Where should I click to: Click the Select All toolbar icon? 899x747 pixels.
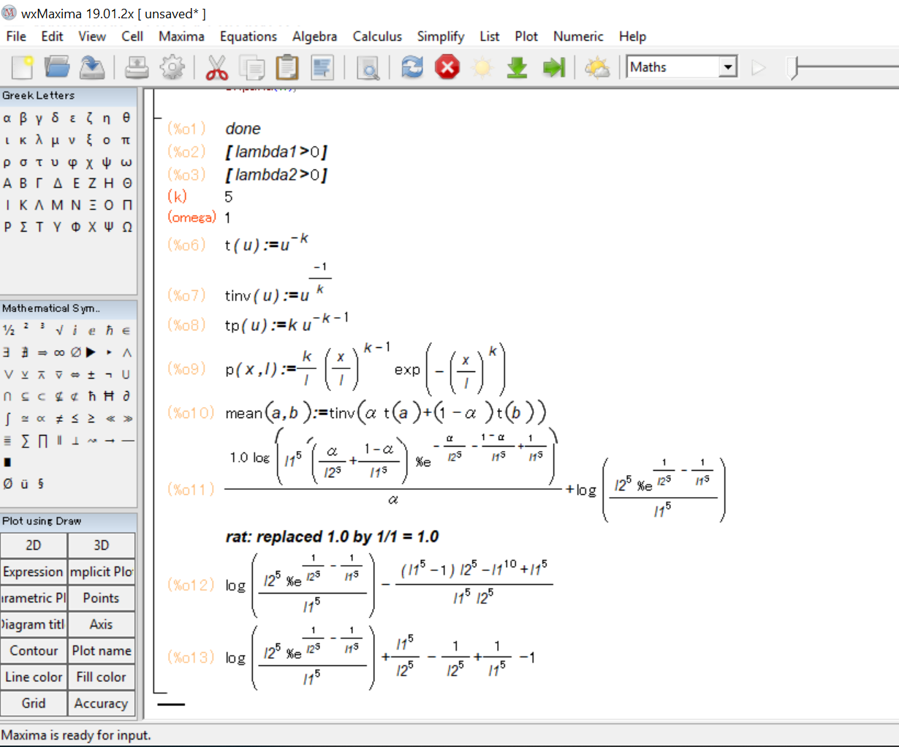click(x=322, y=67)
